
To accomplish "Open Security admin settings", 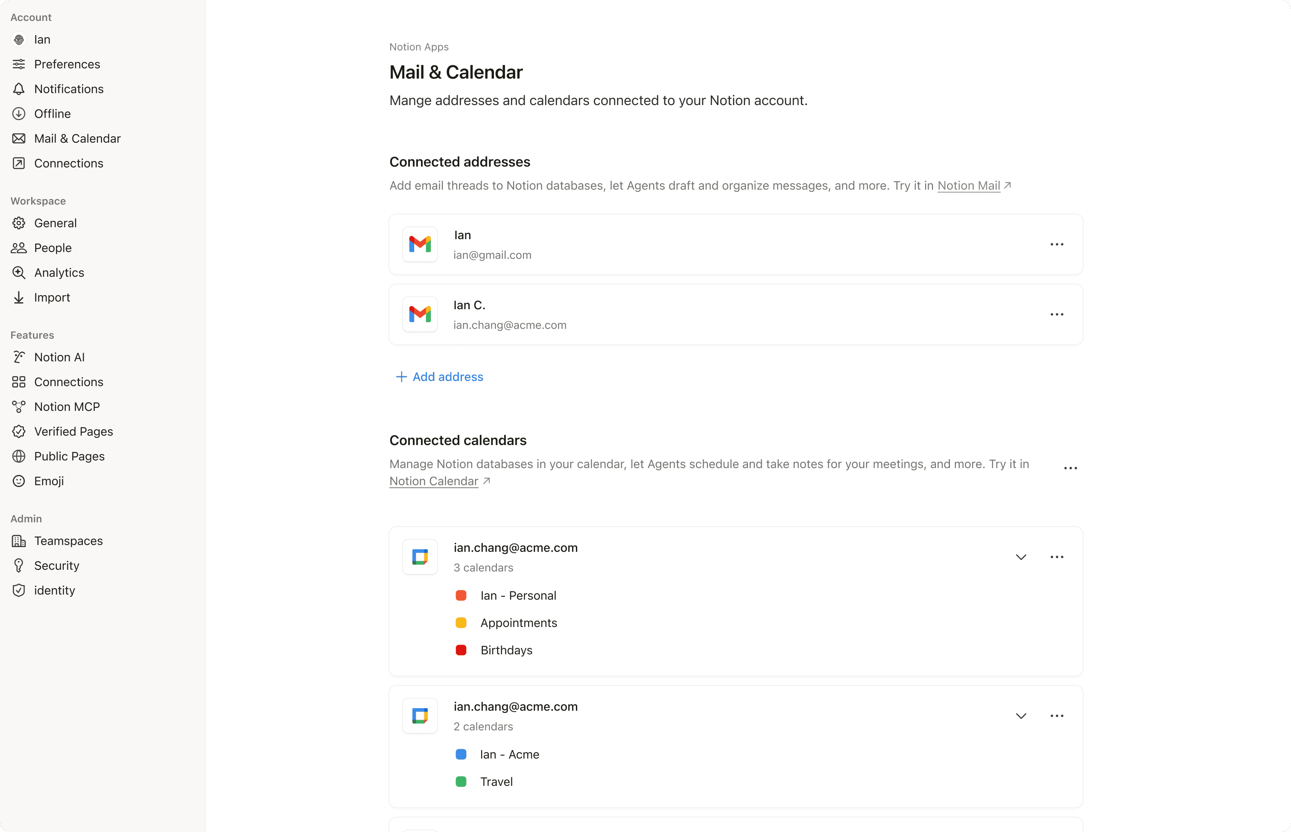I will tap(57, 565).
